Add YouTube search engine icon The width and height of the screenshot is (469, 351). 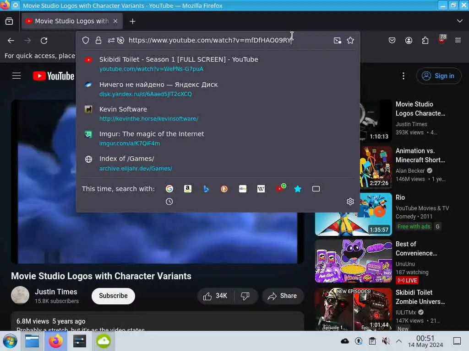click(x=281, y=188)
